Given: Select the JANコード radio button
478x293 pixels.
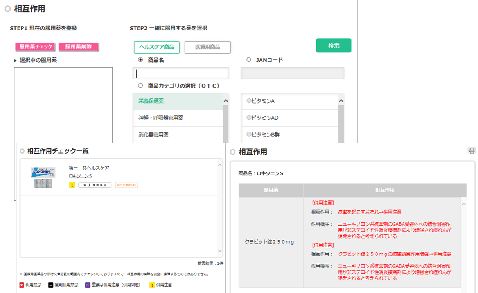Looking at the screenshot, I should tap(249, 60).
